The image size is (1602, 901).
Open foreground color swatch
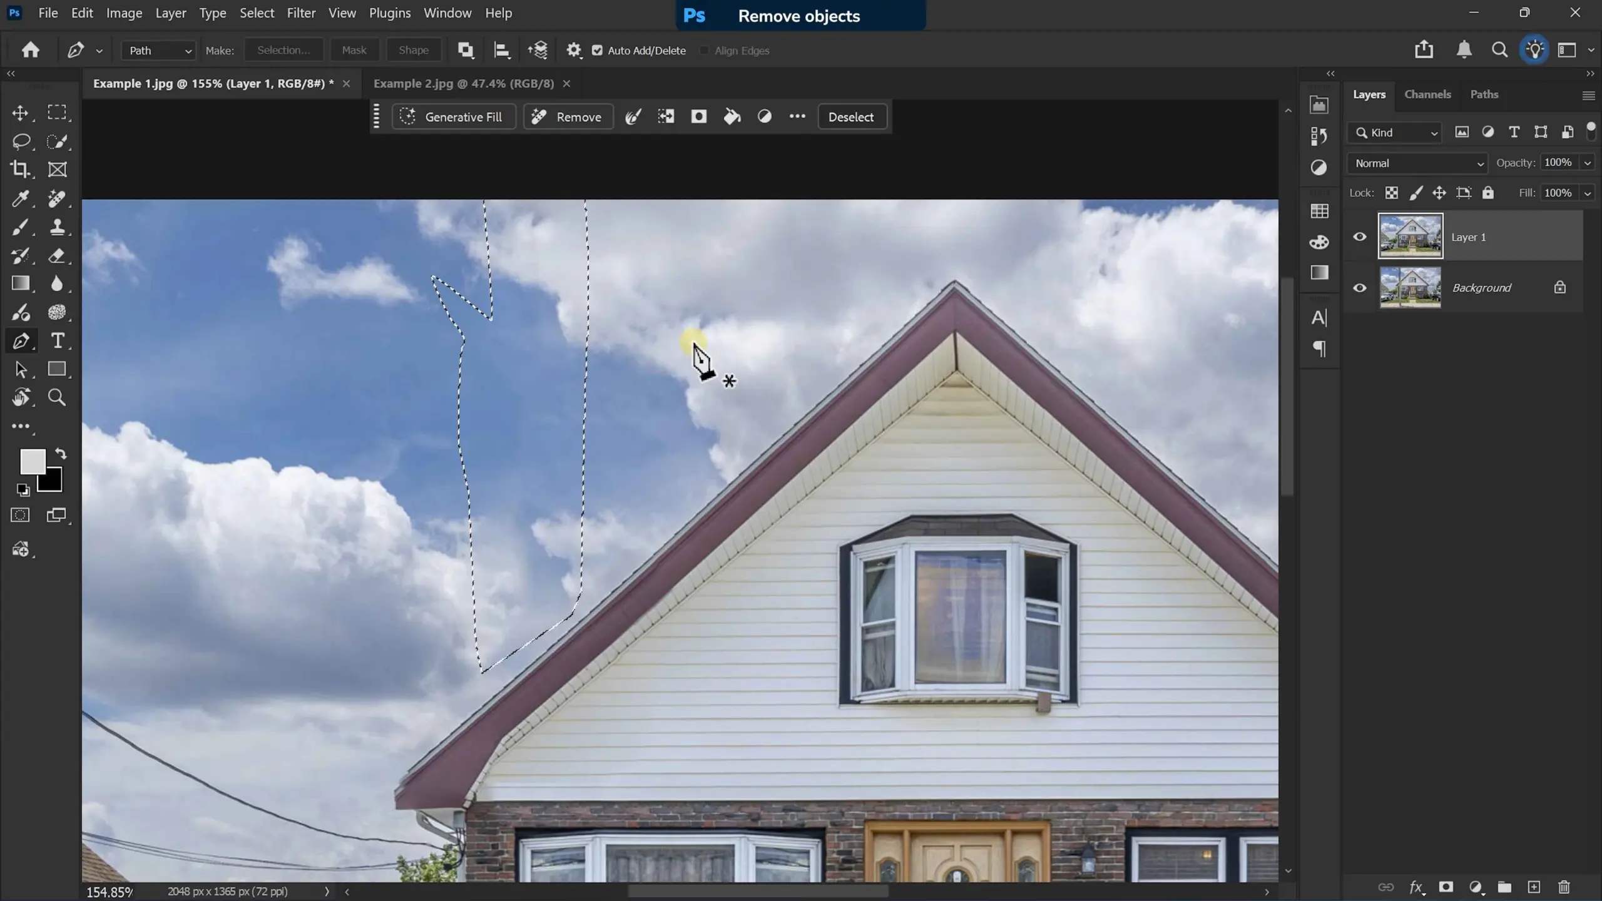click(x=31, y=461)
